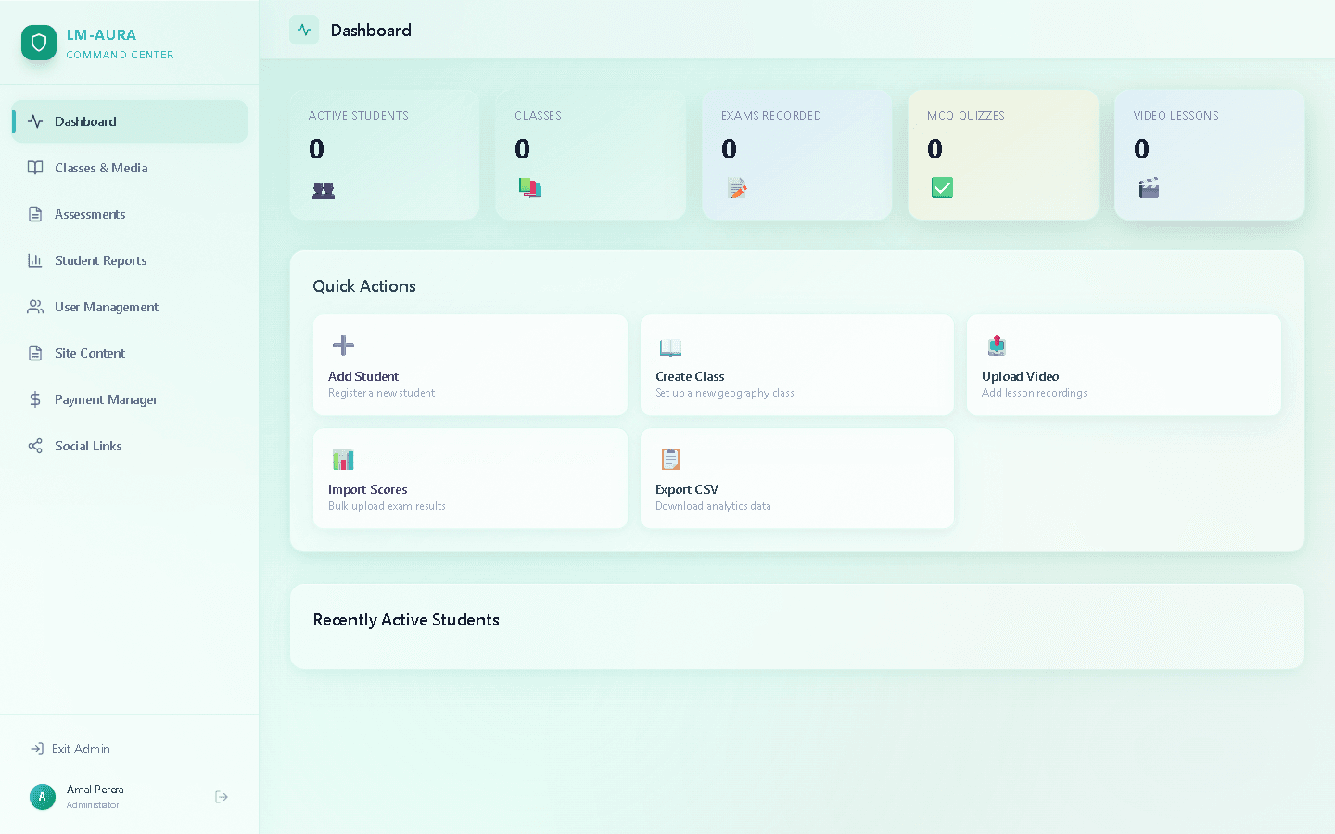This screenshot has height=834, width=1335.
Task: Click the User Management people icon
Action: pos(35,307)
